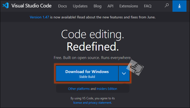Click the Version 1.47 link
This screenshot has height=108, width=190.
[39, 17]
